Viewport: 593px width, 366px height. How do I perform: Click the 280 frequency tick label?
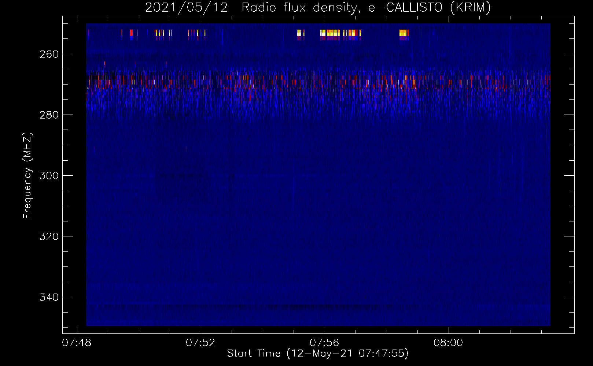(49, 115)
